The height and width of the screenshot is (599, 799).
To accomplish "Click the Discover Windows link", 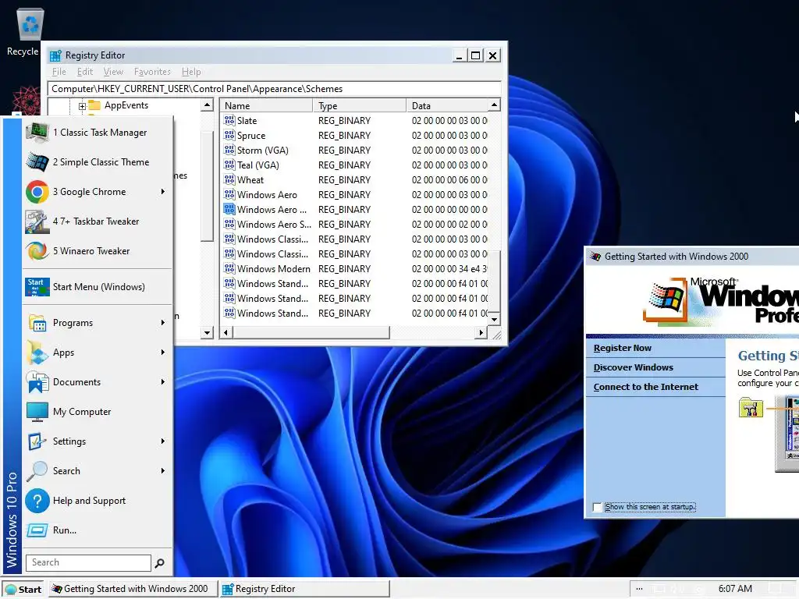I will point(633,368).
